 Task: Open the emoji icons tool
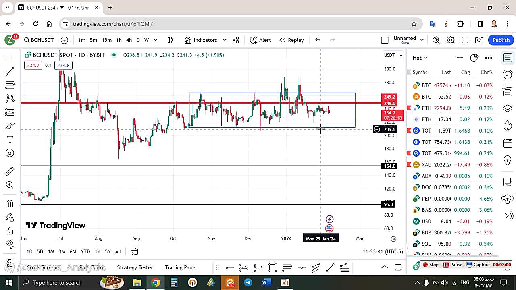10,153
